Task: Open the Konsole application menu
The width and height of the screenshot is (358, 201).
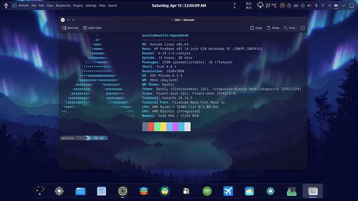Action: 23,6
